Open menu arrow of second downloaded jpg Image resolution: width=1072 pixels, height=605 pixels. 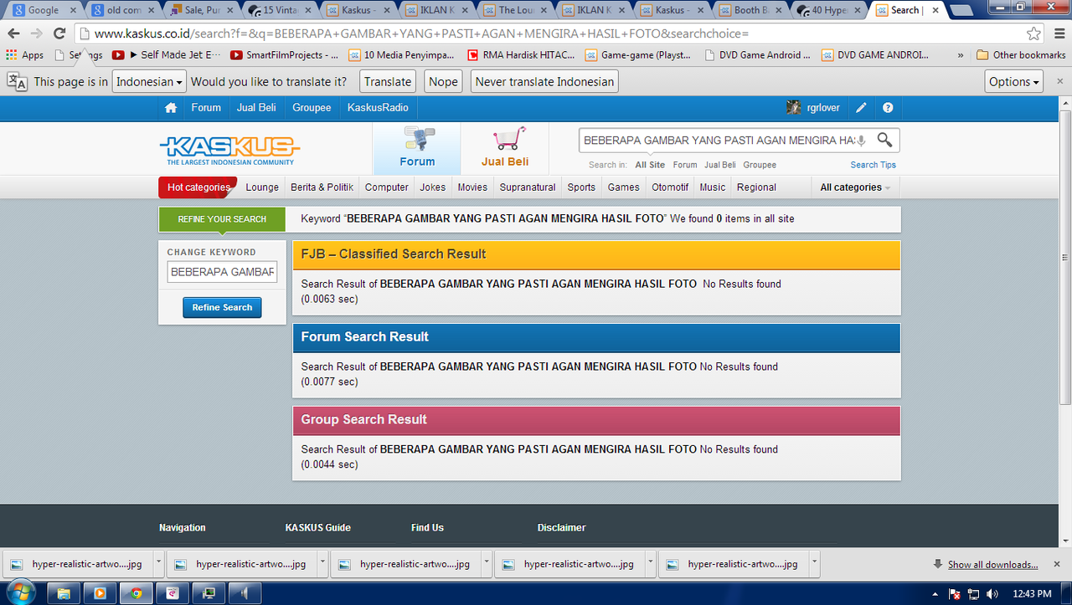click(x=323, y=562)
